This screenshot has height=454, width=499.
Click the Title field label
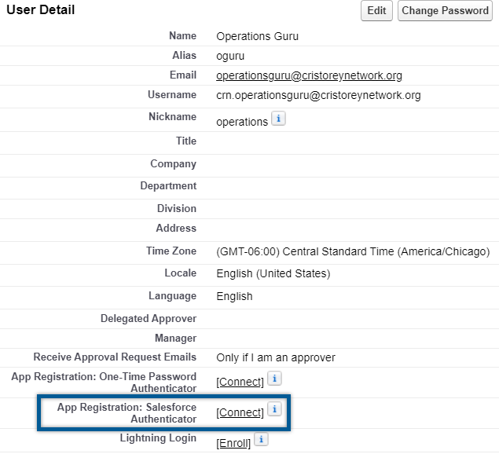[x=186, y=141]
